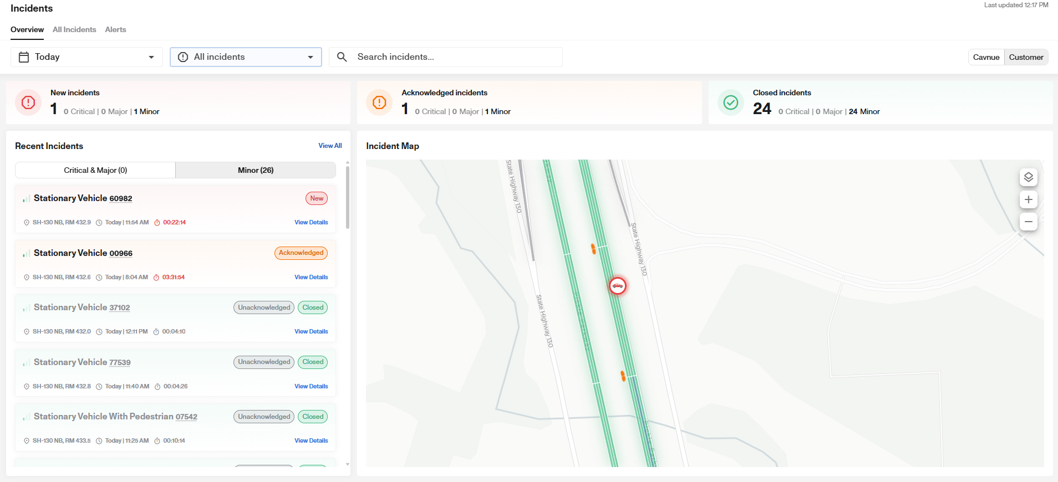
Task: Open the All incidents filter dropdown
Action: click(246, 57)
